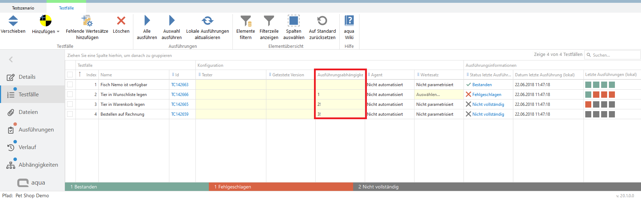Check the box for Fisch Nemo ist verfügbar
Image resolution: width=641 pixels, height=199 pixels.
pyautogui.click(x=70, y=85)
